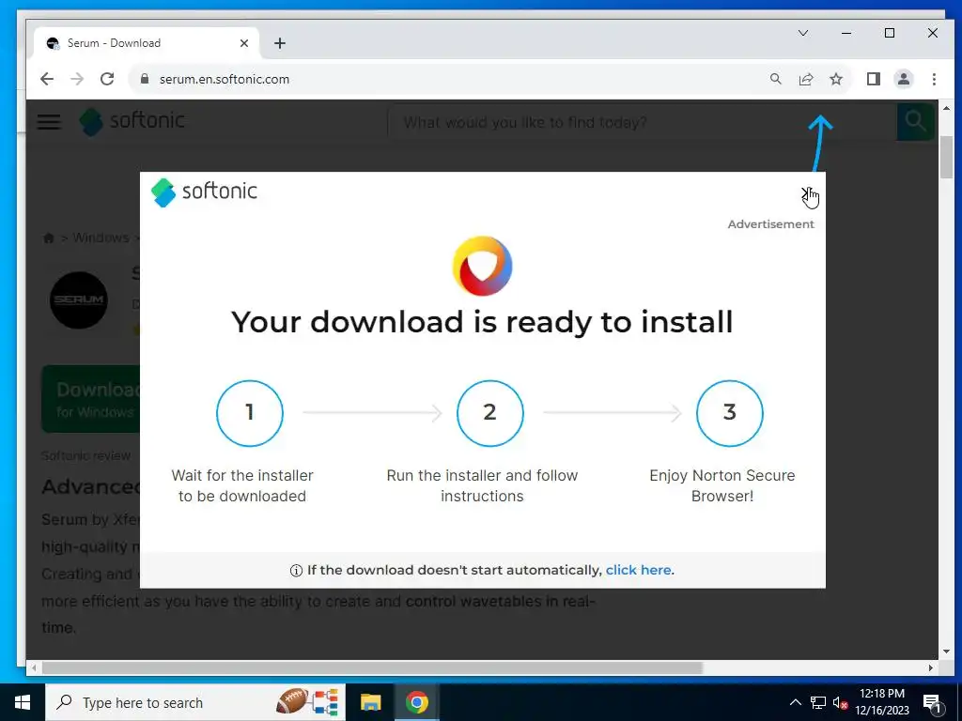This screenshot has height=721, width=962.
Task: Click the vertical scrollbar thumb
Action: coord(946,157)
